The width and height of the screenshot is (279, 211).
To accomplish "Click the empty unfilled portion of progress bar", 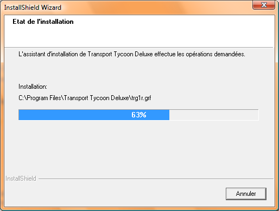I will 214,115.
